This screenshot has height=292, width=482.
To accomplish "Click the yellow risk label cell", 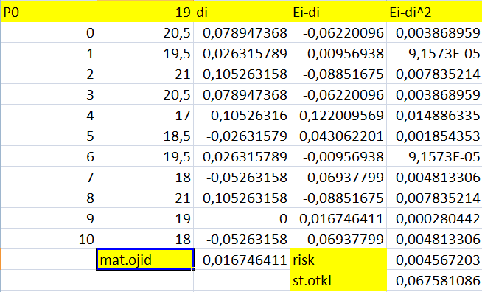I will point(338,260).
